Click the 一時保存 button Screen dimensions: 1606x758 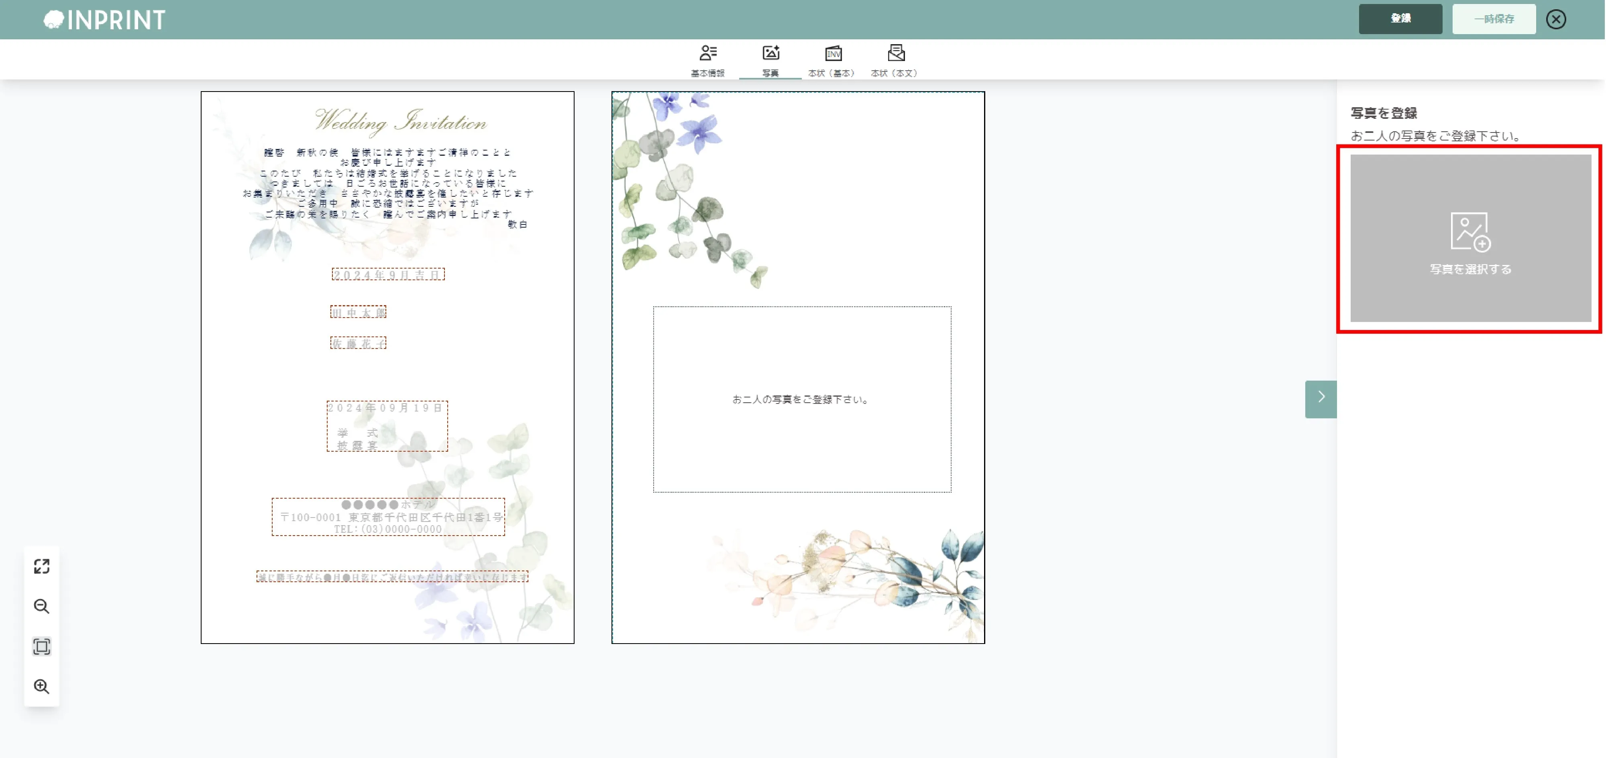pyautogui.click(x=1493, y=19)
